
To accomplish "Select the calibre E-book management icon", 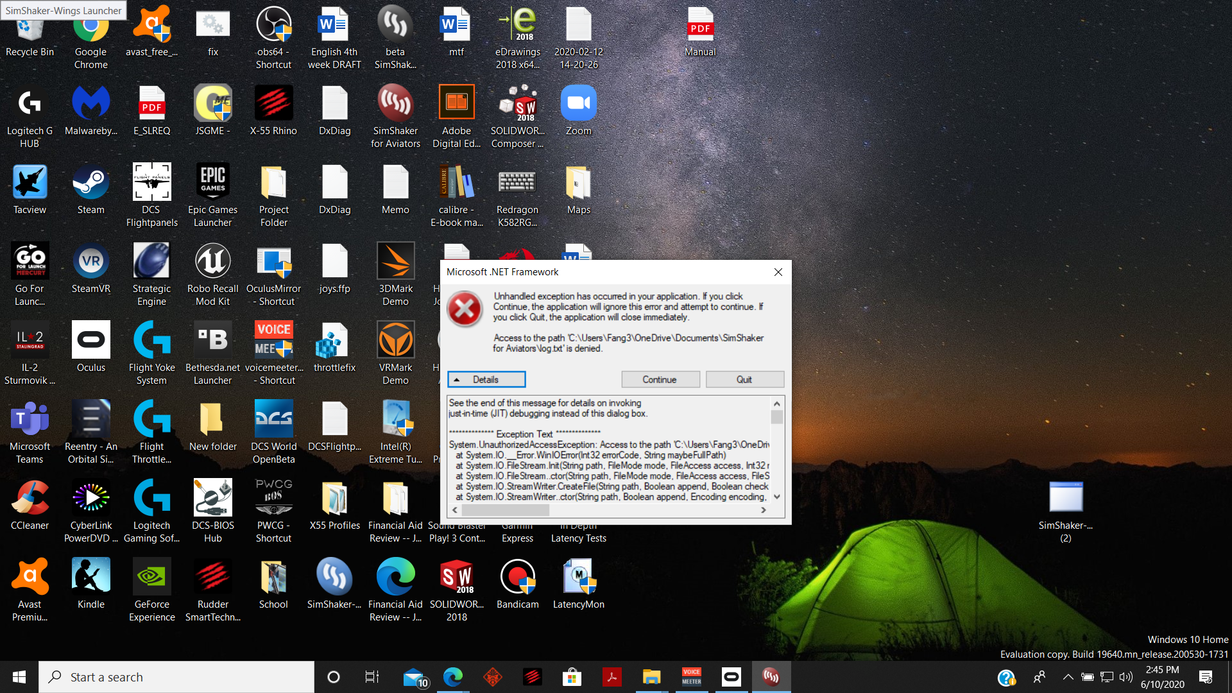I will point(456,196).
